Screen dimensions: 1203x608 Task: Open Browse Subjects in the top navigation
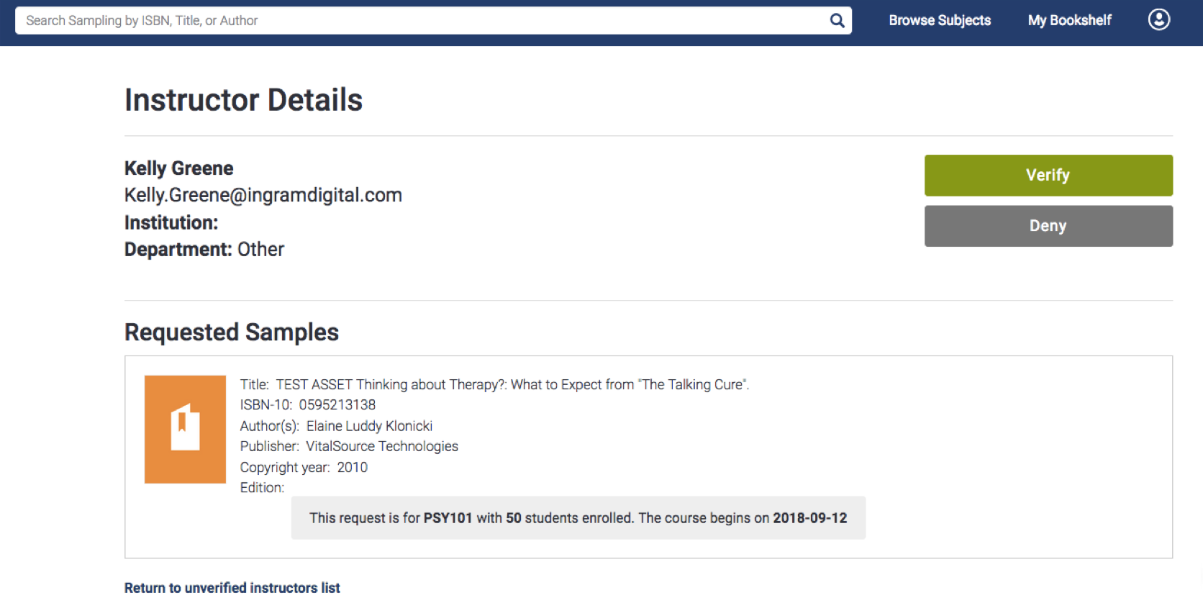click(939, 20)
